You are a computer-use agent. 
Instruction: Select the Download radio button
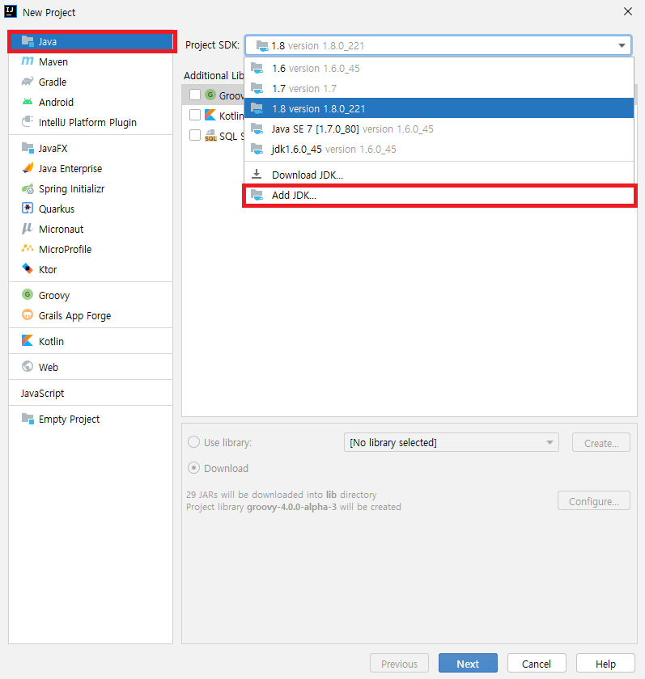pyautogui.click(x=193, y=468)
